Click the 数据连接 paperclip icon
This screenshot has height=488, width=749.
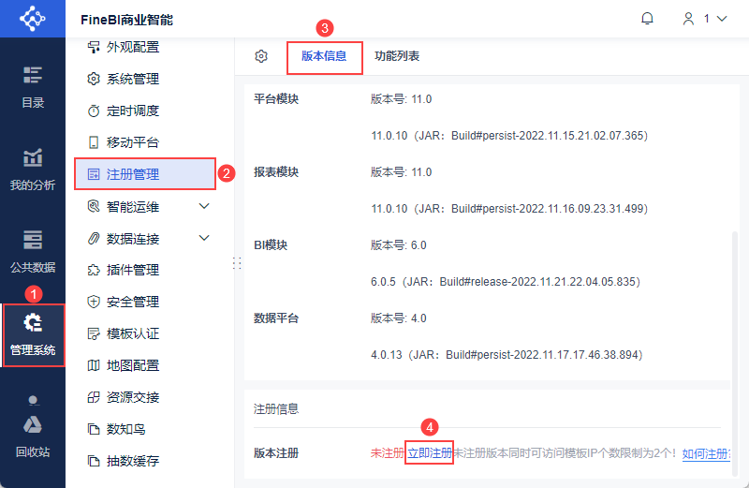click(x=94, y=238)
